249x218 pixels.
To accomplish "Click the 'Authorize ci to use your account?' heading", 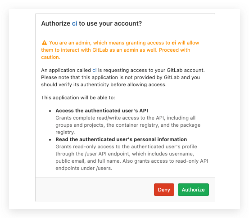I will click(91, 23).
